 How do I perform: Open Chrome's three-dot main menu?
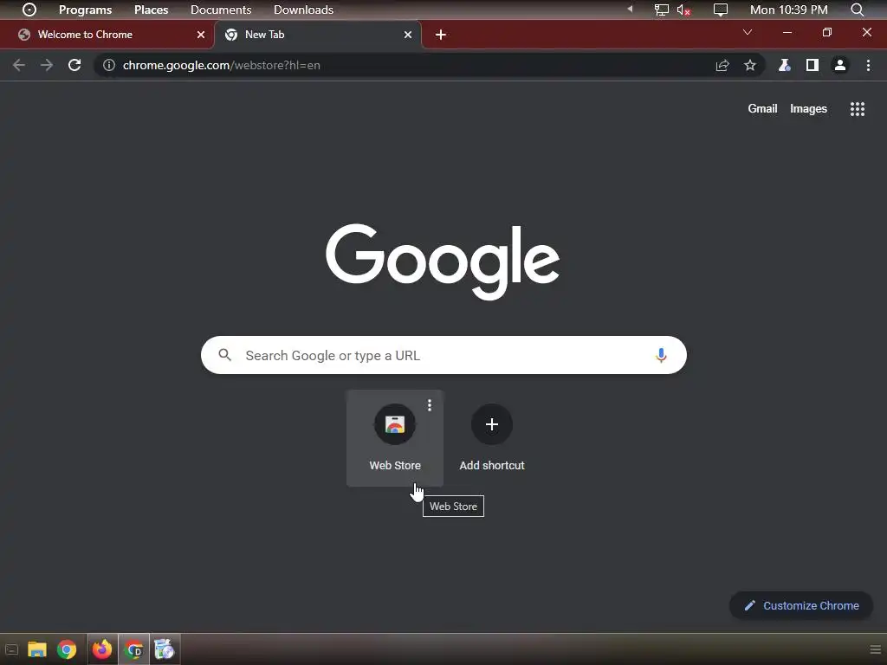(868, 65)
